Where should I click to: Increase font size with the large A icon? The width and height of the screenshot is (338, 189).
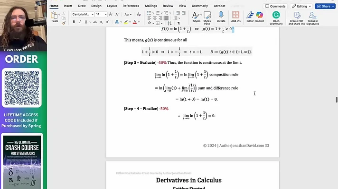111,14
